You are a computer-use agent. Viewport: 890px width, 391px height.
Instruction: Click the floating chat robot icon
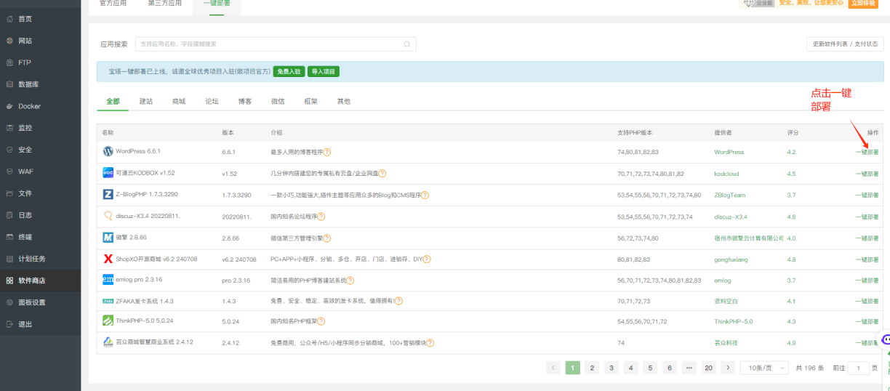pyautogui.click(x=886, y=340)
